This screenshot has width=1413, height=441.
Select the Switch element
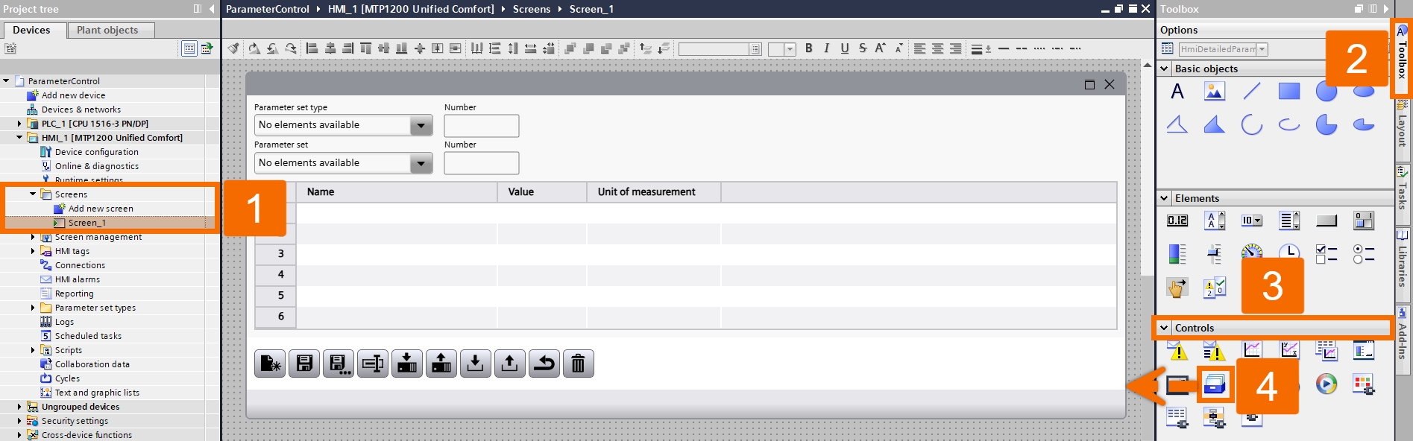pos(1364,220)
